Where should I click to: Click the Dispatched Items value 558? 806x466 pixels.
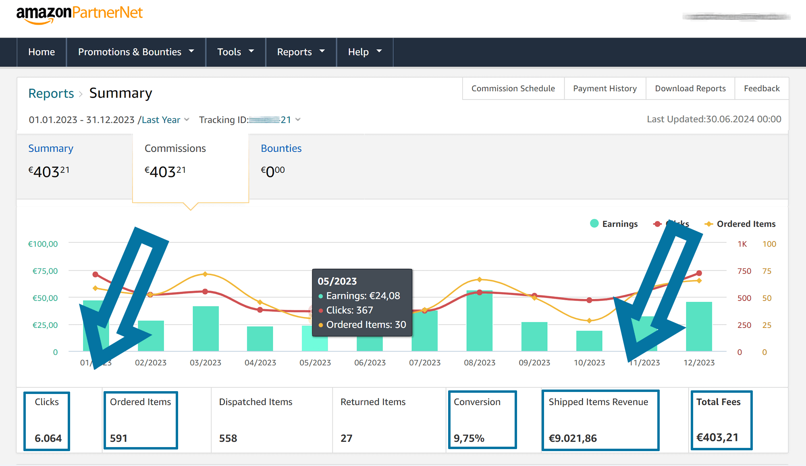click(x=228, y=438)
